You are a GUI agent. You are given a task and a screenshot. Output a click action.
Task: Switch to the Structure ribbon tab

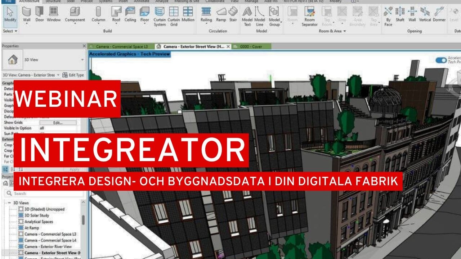click(x=53, y=1)
